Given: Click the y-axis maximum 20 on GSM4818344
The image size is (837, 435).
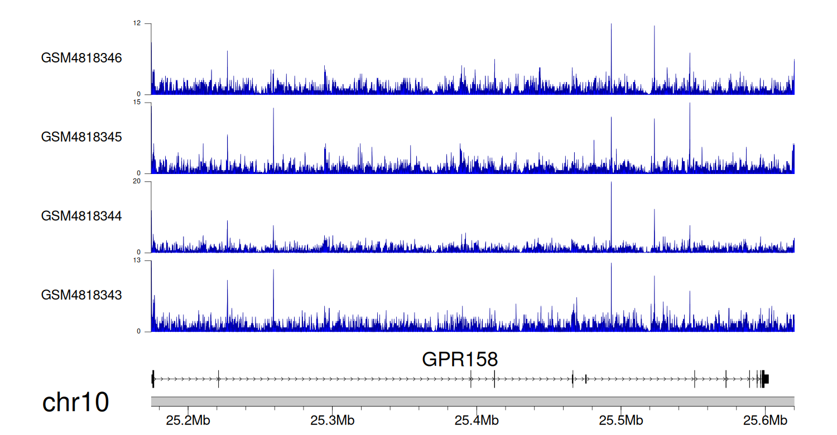Looking at the screenshot, I should [137, 182].
